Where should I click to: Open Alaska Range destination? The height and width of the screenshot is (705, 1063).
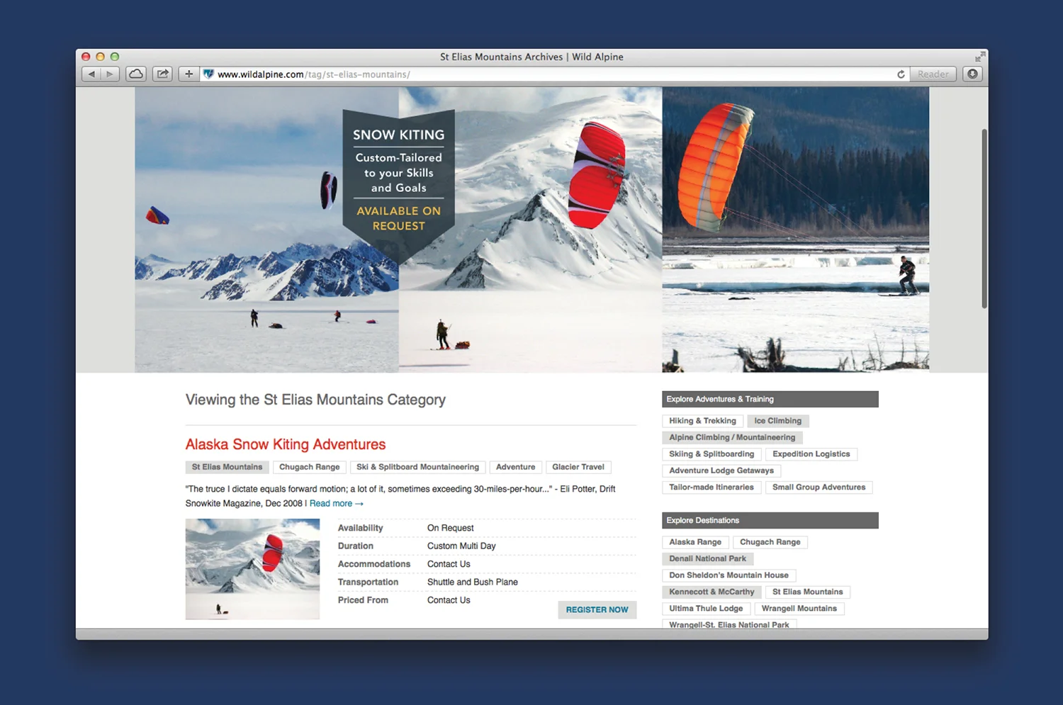(x=695, y=542)
